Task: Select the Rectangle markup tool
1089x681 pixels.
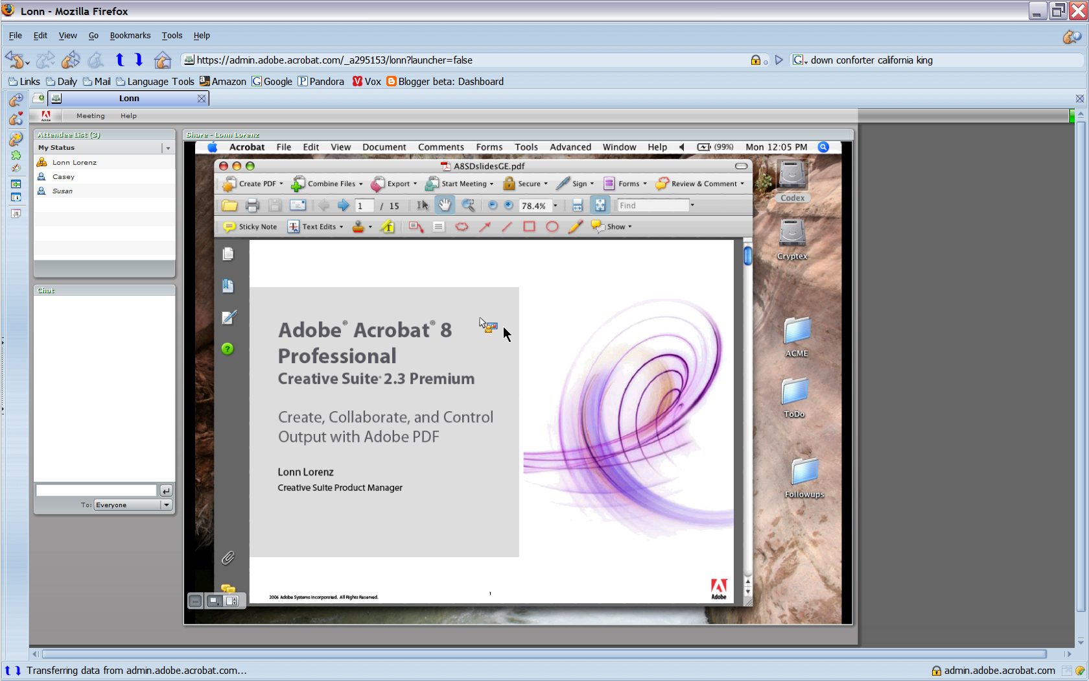Action: [x=529, y=226]
